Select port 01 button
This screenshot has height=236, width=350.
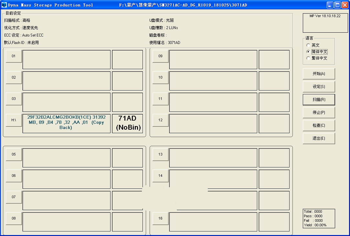coord(14,56)
